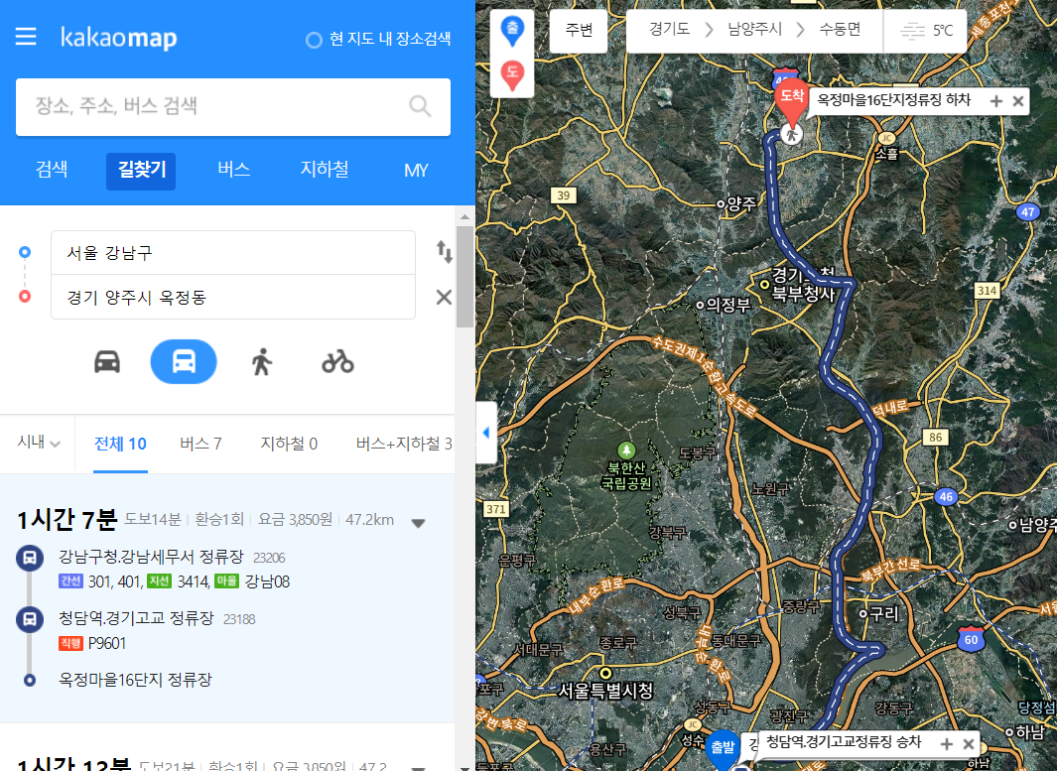Click the place search input field
The image size is (1057, 771).
pos(233,106)
